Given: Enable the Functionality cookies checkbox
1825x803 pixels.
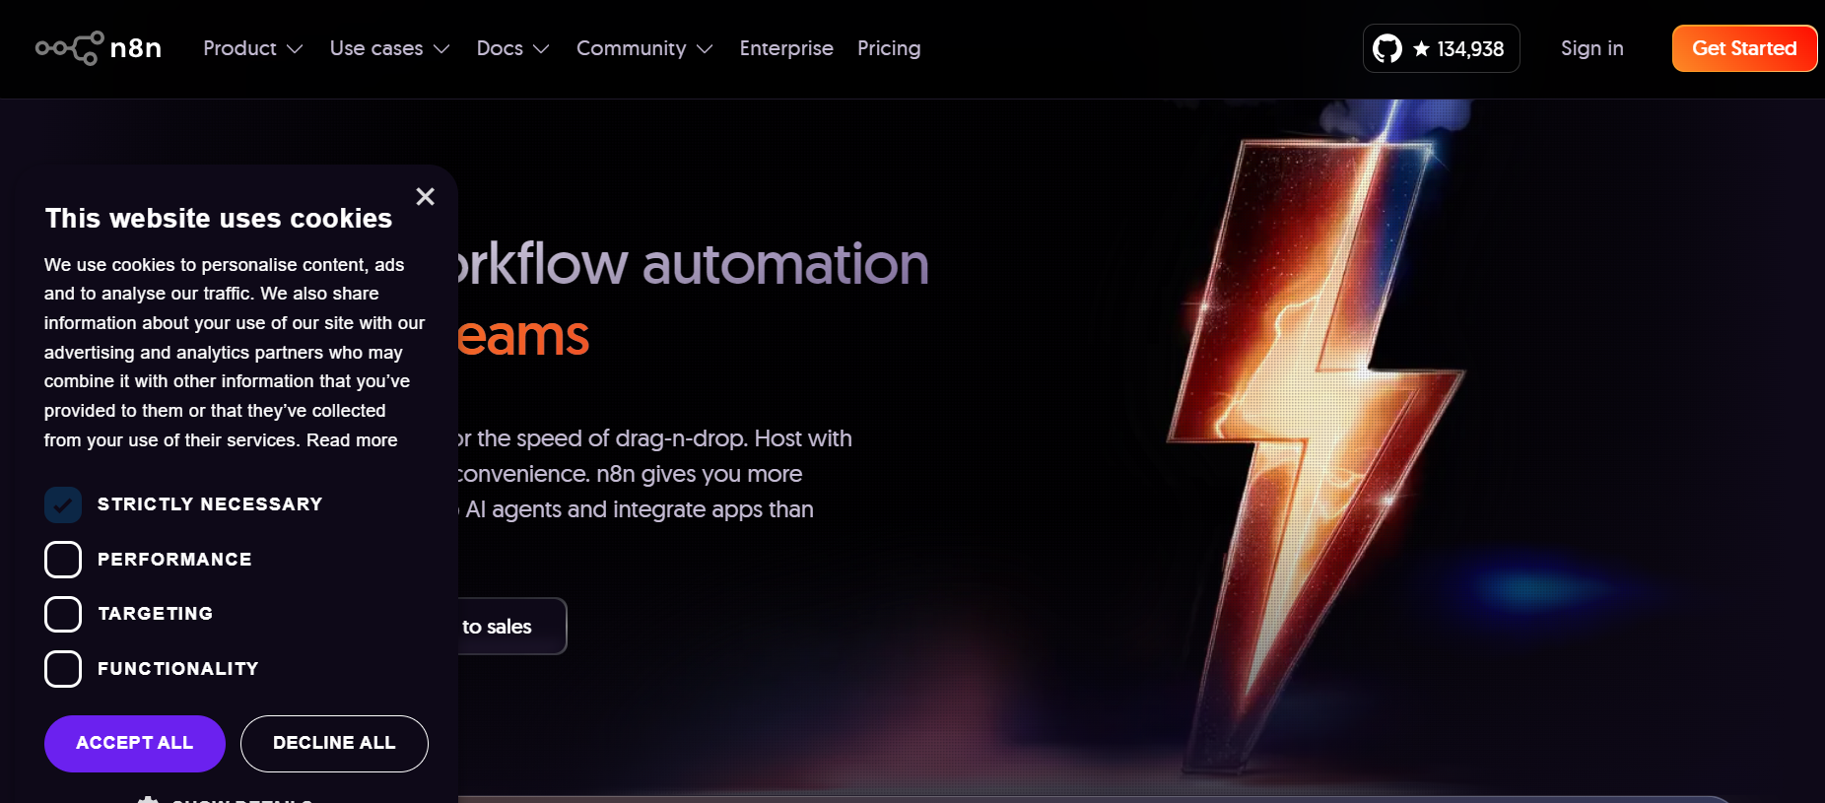Looking at the screenshot, I should [63, 669].
